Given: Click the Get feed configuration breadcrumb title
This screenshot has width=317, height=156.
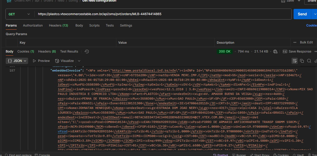Looking at the screenshot, I should coord(99,1).
